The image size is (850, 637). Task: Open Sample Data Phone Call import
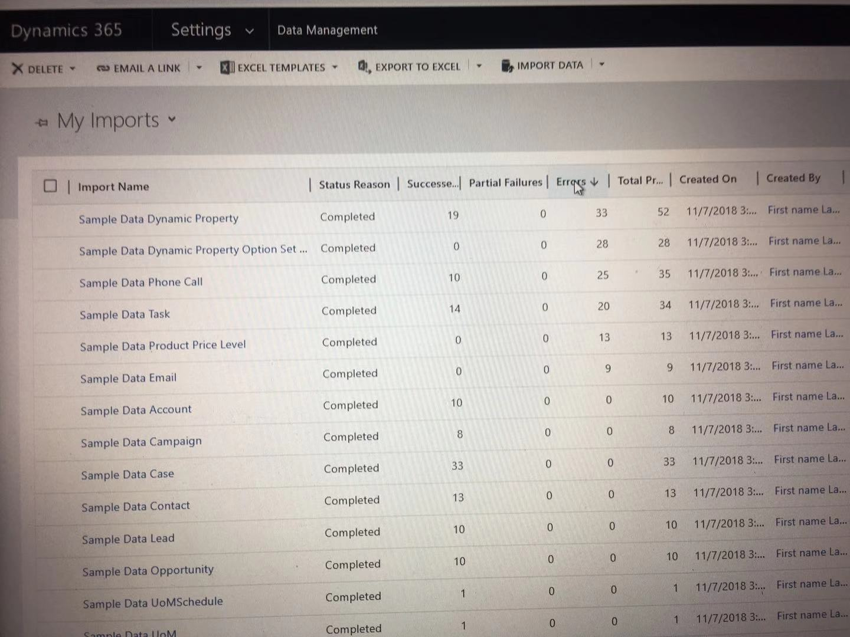[x=141, y=283]
